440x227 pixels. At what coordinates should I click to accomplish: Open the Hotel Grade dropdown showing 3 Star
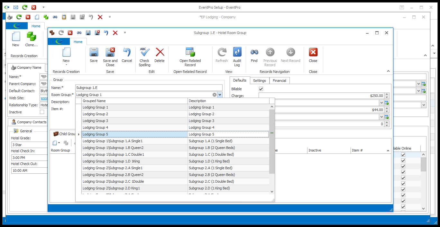click(30, 145)
